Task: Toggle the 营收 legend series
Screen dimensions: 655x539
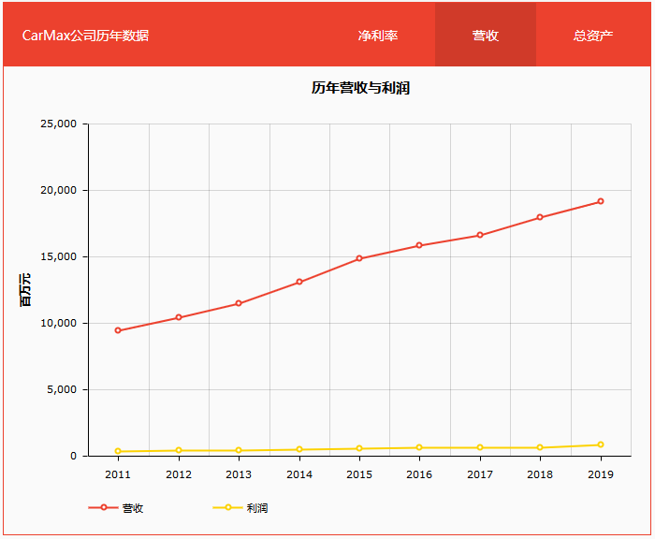Action: [116, 508]
